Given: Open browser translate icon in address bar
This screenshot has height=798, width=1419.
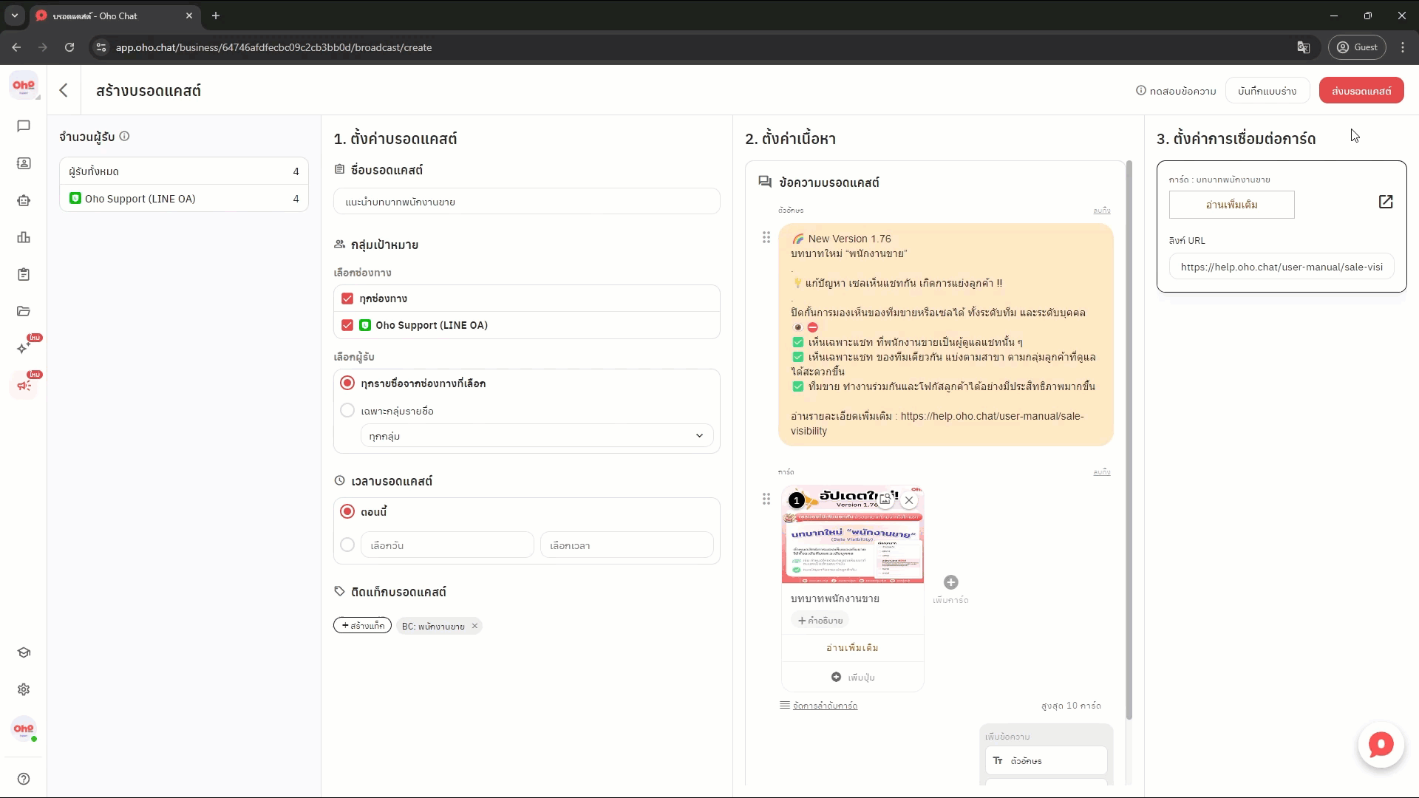Looking at the screenshot, I should click(x=1304, y=47).
